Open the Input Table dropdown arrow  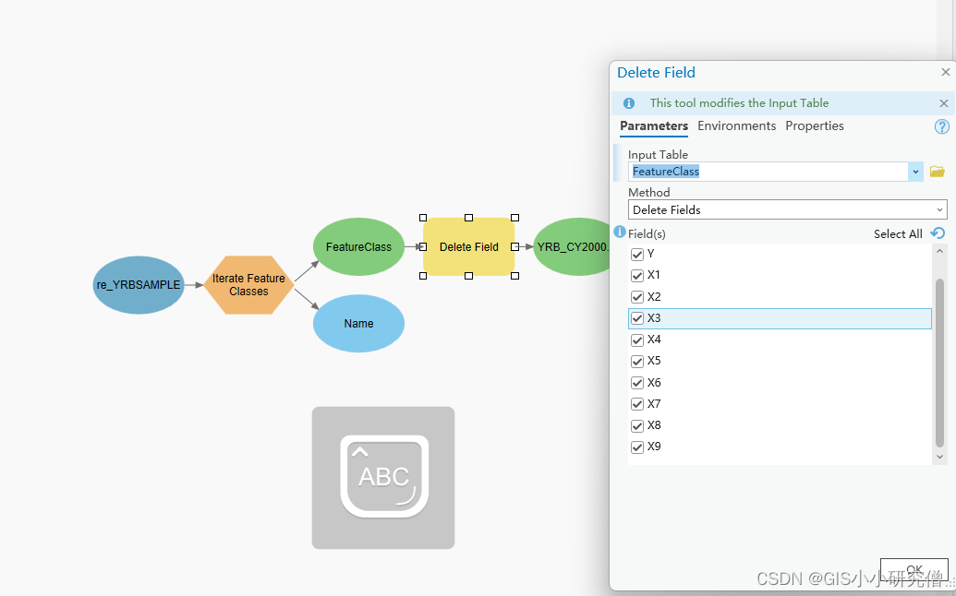(915, 172)
